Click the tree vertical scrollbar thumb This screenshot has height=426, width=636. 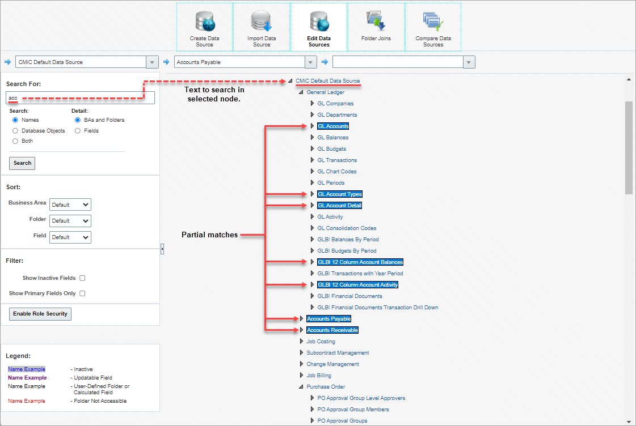(629, 148)
